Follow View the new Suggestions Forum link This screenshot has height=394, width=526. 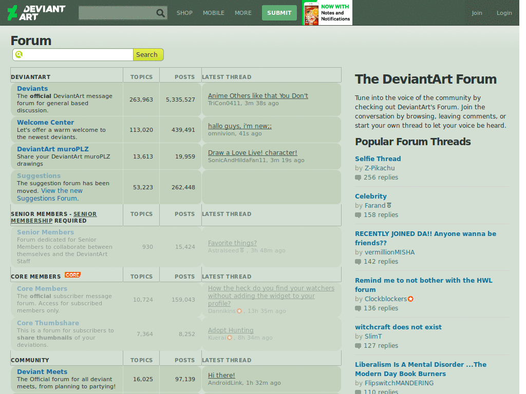(50, 194)
